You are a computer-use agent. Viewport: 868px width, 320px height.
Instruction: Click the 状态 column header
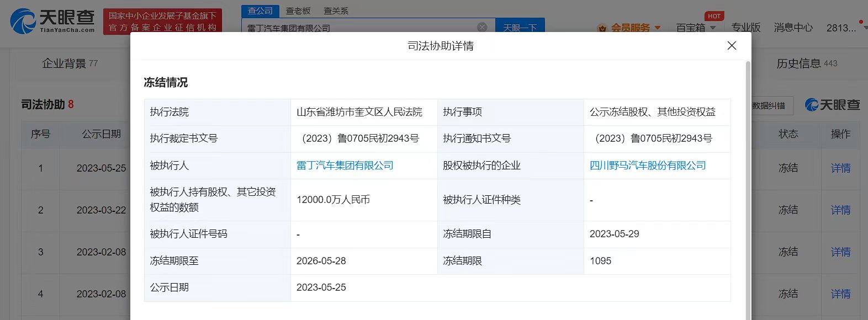click(788, 134)
